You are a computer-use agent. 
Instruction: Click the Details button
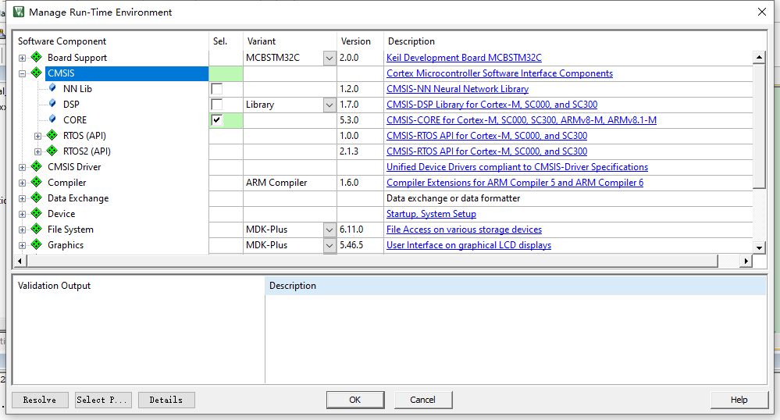166,400
